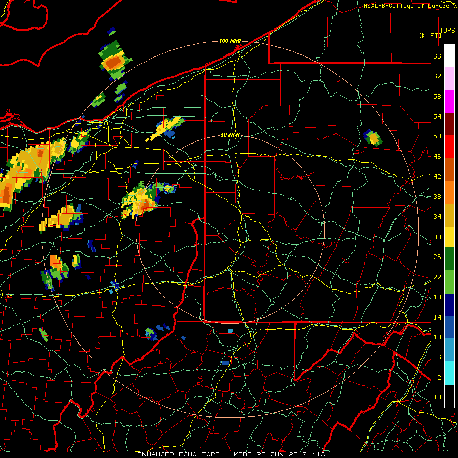Viewport: 458px width, 458px height.
Task: Click the '18' legend value
Action: pyautogui.click(x=437, y=297)
